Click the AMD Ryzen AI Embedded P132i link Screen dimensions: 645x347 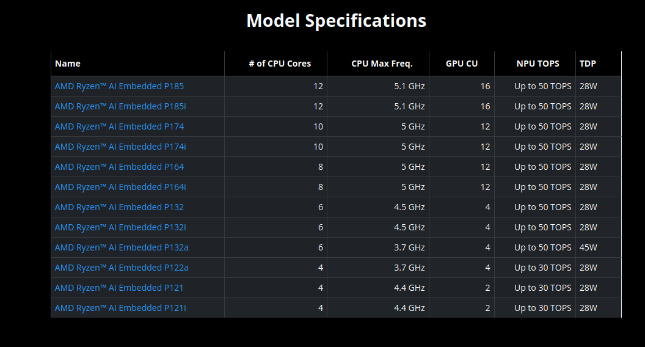tap(120, 227)
